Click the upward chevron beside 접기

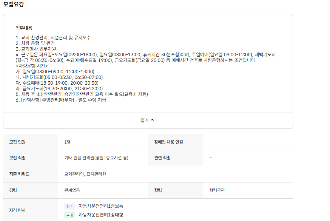coord(153,120)
